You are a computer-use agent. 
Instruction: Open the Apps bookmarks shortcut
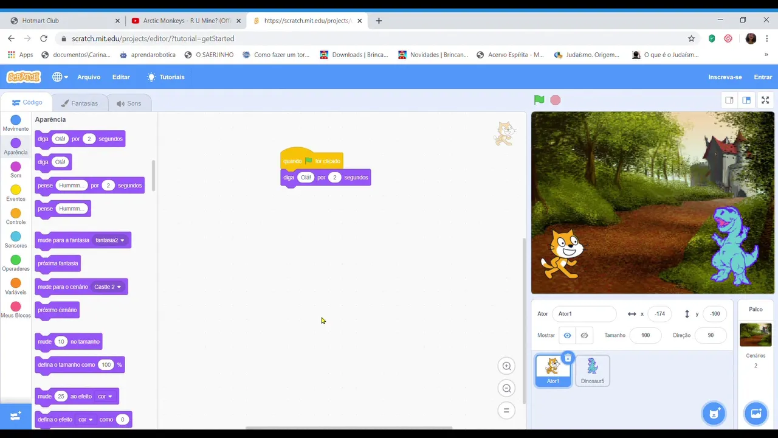[x=20, y=55]
